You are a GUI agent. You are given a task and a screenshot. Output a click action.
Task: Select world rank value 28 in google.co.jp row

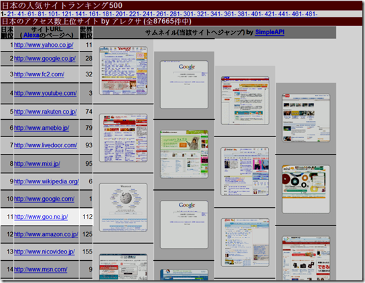(x=89, y=59)
